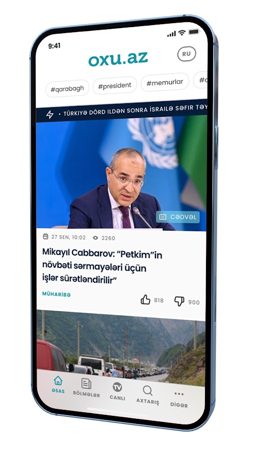Open the Digər three-dots menu
The height and width of the screenshot is (451, 253).
tap(179, 394)
